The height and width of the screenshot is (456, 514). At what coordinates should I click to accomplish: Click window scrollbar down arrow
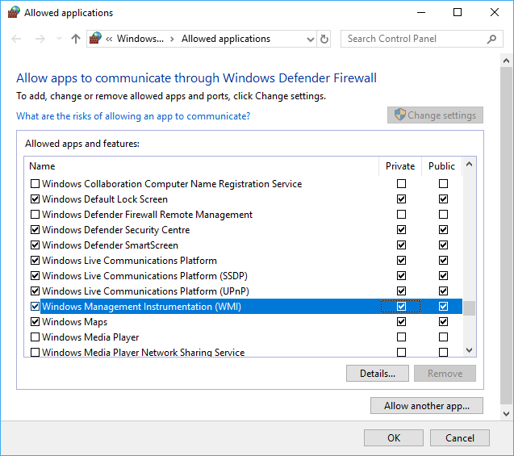point(506,414)
